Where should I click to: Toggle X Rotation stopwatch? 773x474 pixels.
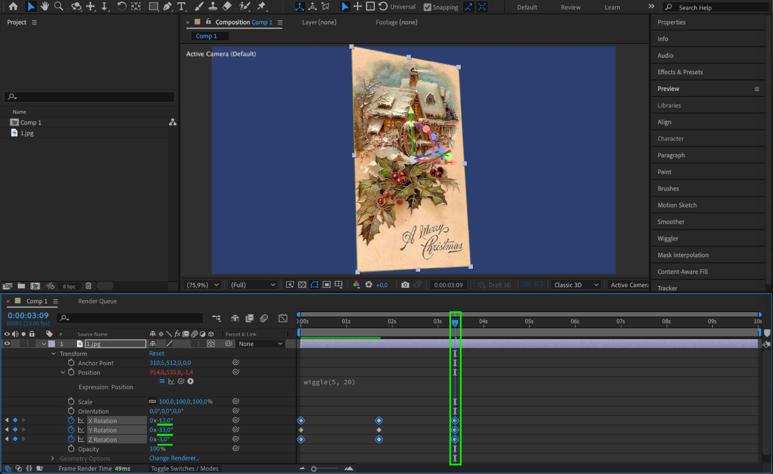(x=71, y=420)
